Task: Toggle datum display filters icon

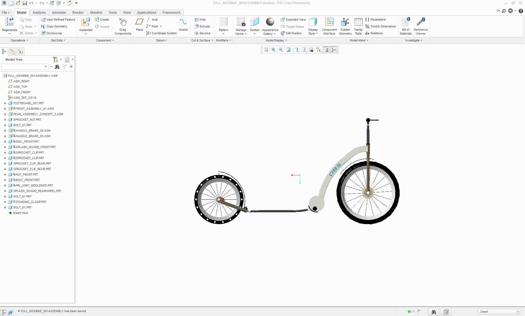Action: pyautogui.click(x=318, y=50)
